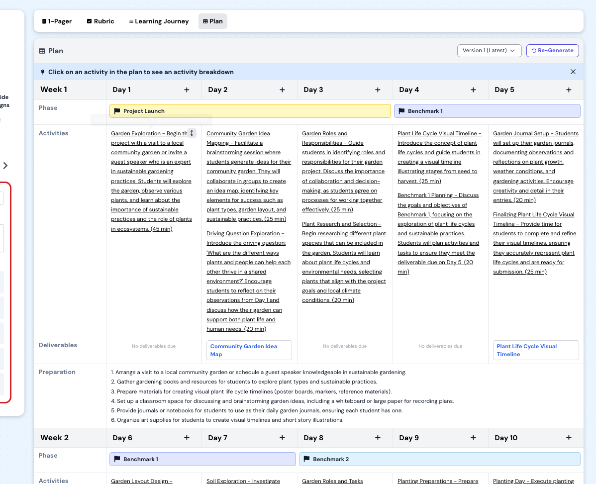
Task: Dismiss the activity breakdown tip banner
Action: [x=573, y=72]
